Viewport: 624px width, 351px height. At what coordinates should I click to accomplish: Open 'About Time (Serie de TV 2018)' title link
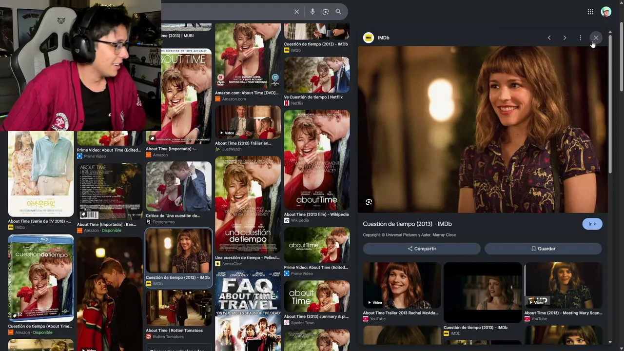(39, 221)
